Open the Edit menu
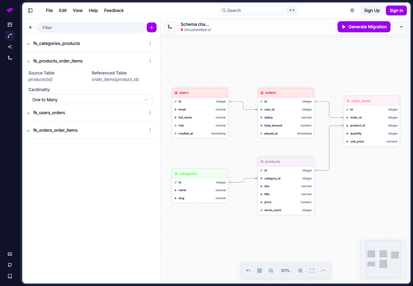 [x=63, y=10]
